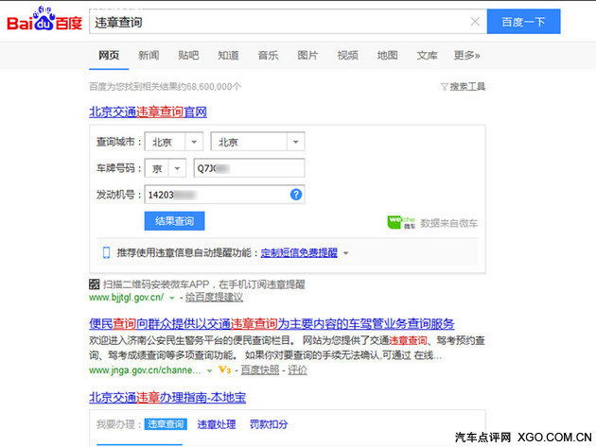Screen dimensions: 596x447
Task: Click the QR code icon for Weiche app
Action: (x=95, y=284)
